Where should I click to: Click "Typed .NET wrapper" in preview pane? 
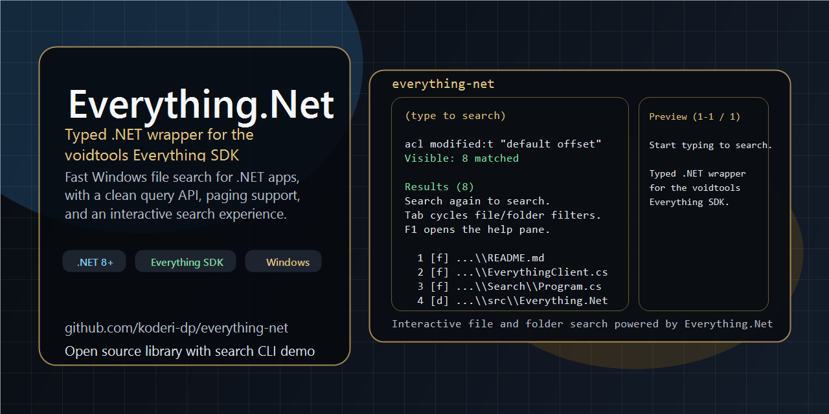(698, 174)
